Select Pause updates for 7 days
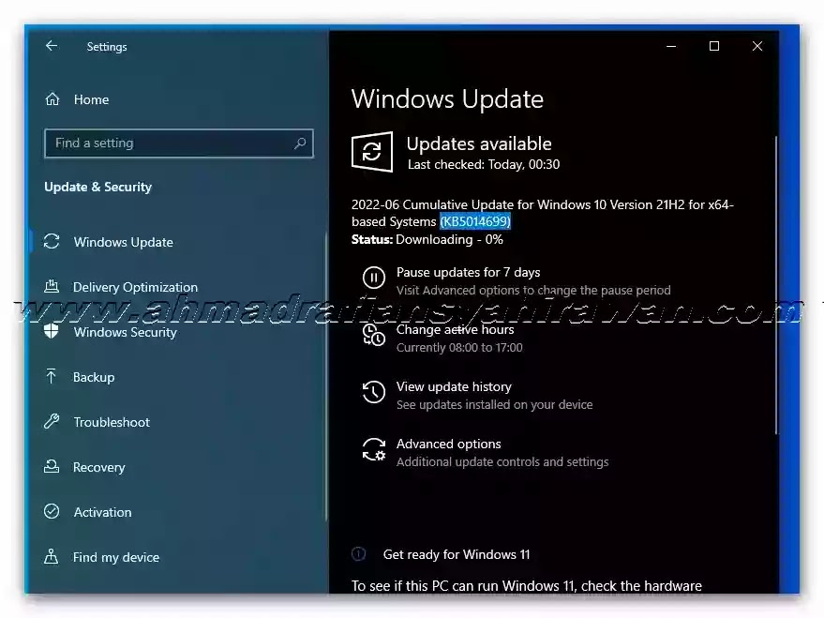Screen dimensions: 824x618 [x=468, y=272]
